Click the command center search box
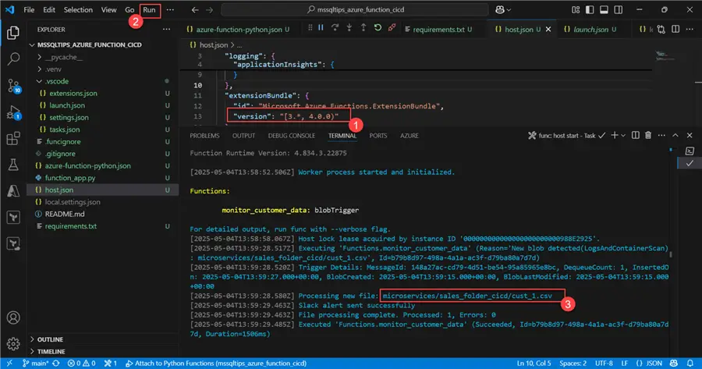This screenshot has height=369, width=702. (355, 10)
